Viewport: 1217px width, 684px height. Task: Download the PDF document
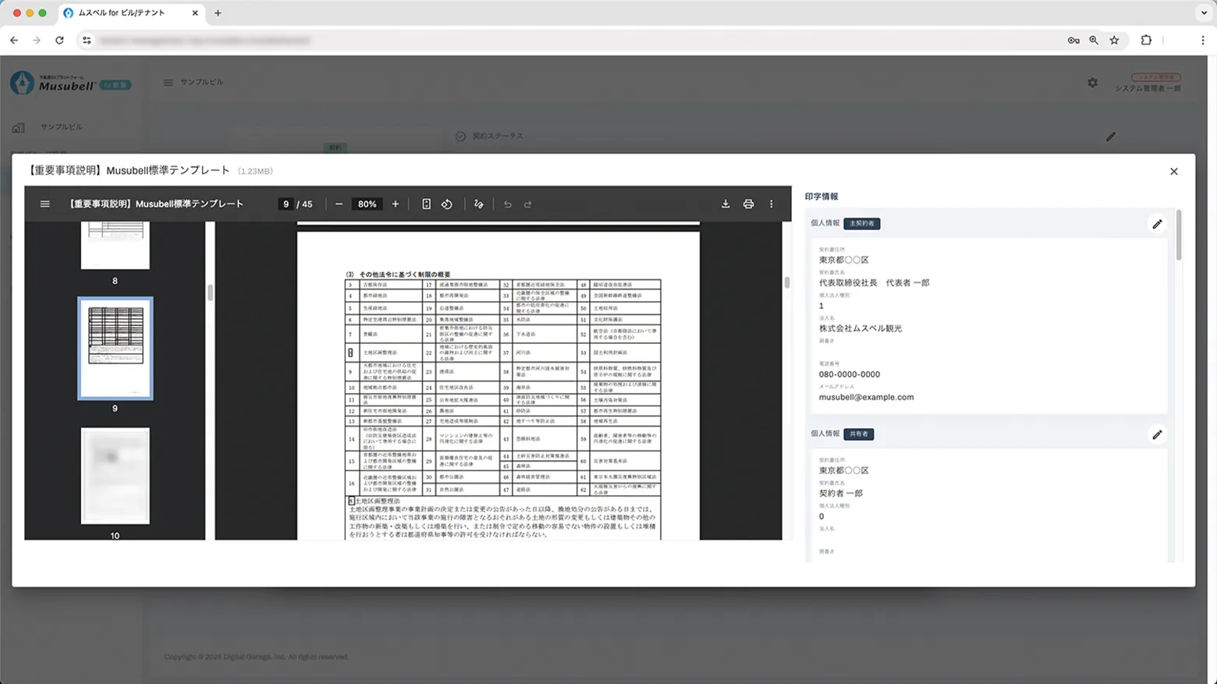(x=726, y=204)
